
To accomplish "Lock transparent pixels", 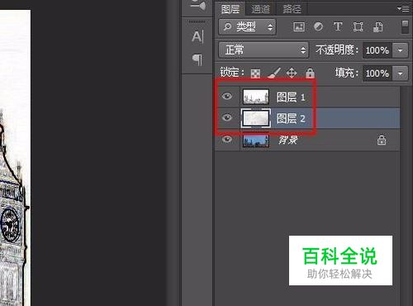I will tap(255, 74).
